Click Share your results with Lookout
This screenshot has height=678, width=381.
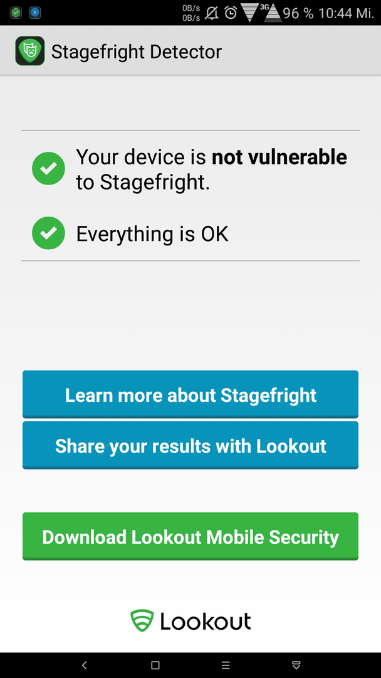pos(190,445)
